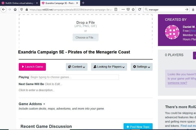
Task: Expand the Looking for Players dropdown
Action: click(x=109, y=67)
